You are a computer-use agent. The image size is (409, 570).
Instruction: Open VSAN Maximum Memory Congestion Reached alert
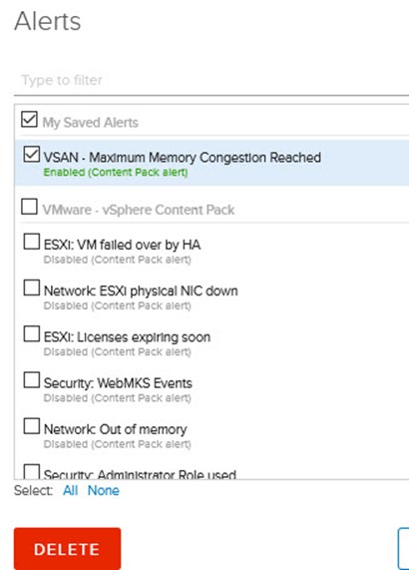pyautogui.click(x=182, y=158)
